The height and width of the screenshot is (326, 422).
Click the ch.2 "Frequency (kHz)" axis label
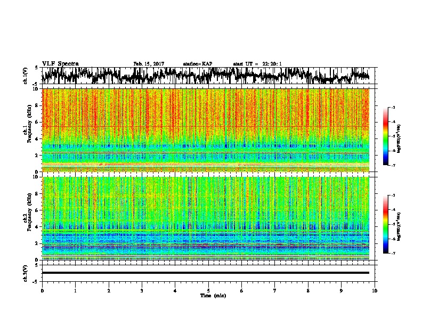click(29, 212)
